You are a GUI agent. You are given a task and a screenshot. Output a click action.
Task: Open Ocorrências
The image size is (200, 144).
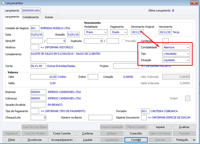(x=35, y=140)
